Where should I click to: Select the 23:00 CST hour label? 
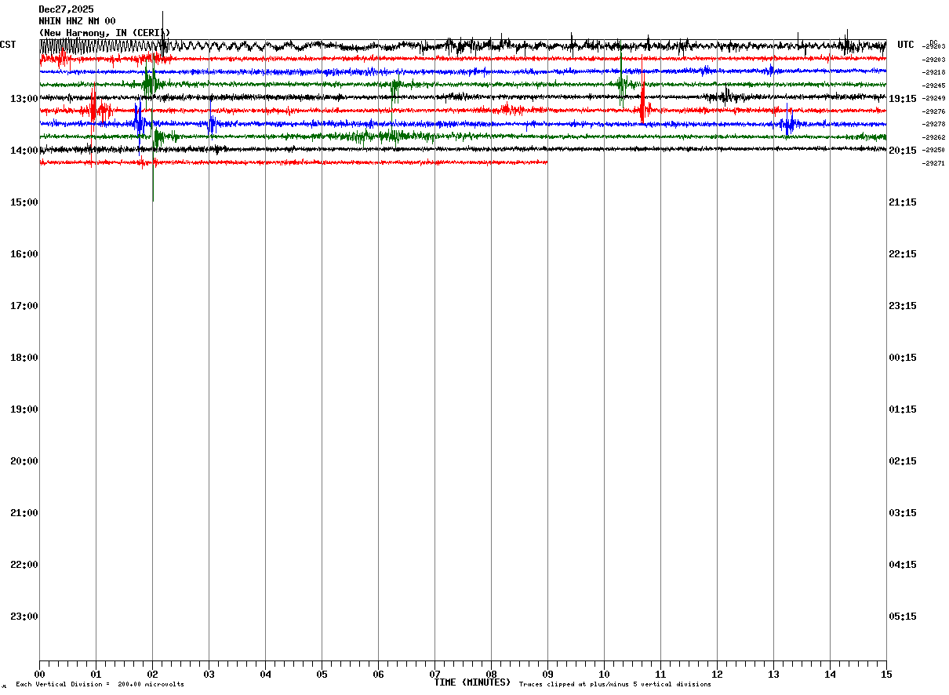point(24,617)
